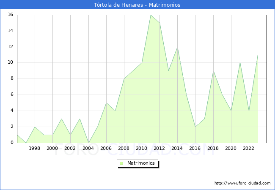
Task: Click the 2020 x-axis label
Action: pyautogui.click(x=231, y=148)
